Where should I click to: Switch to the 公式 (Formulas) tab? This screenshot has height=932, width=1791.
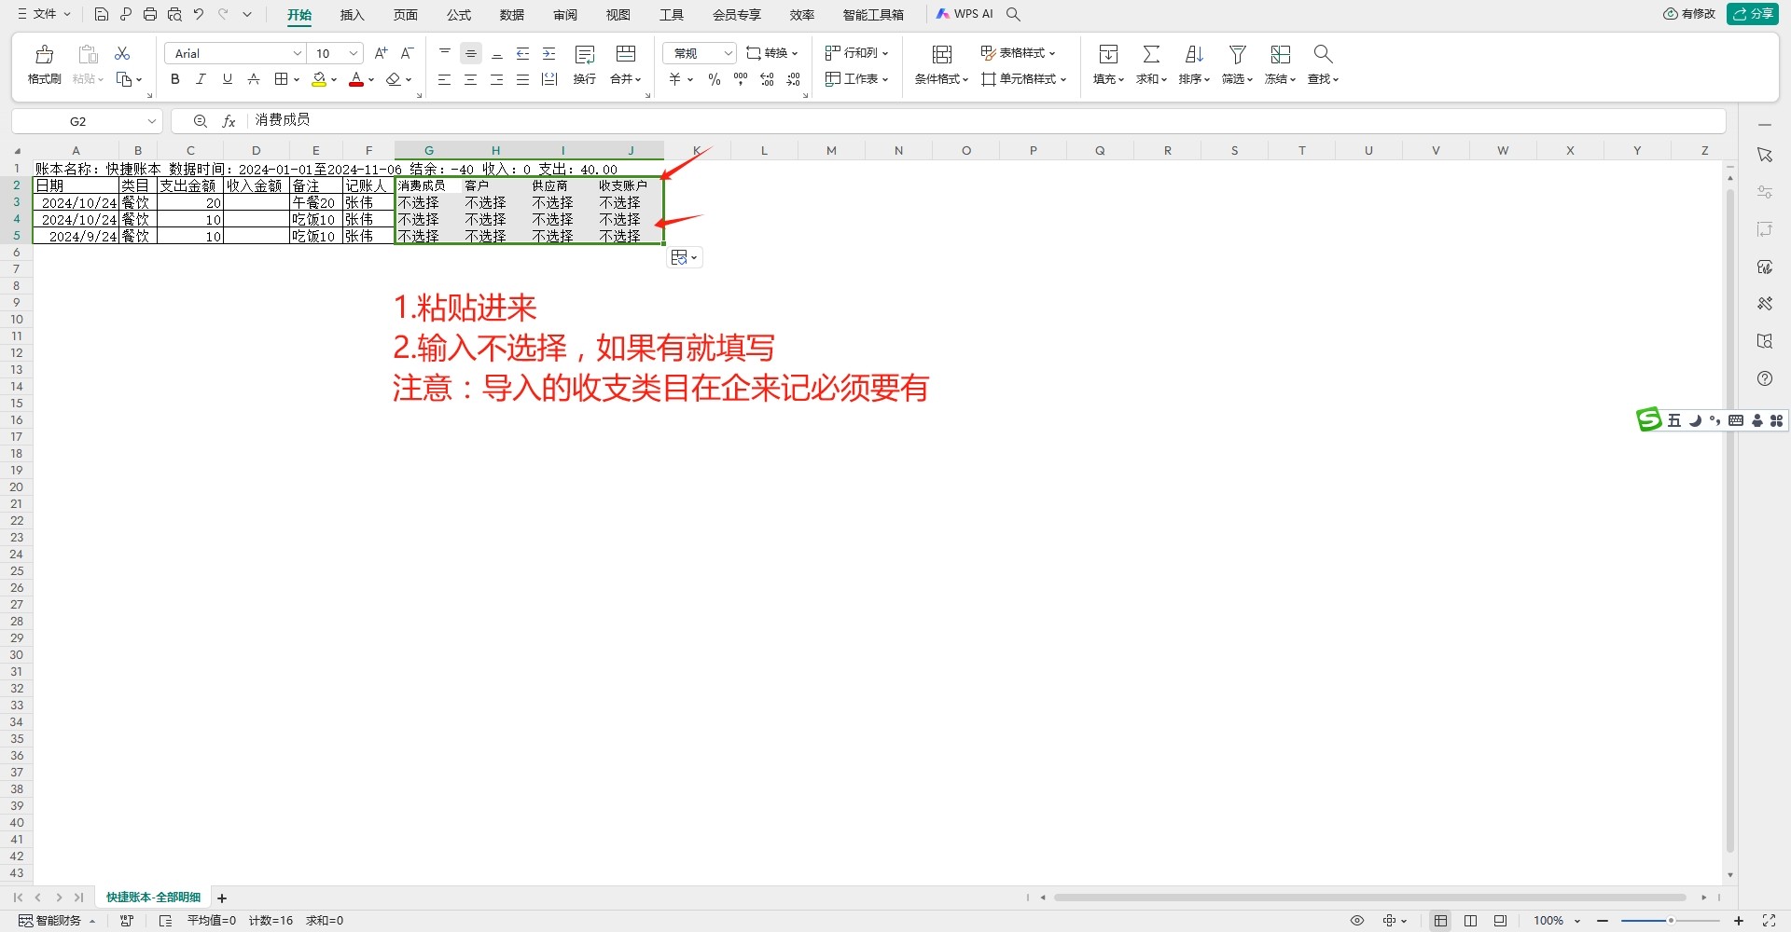coord(458,15)
